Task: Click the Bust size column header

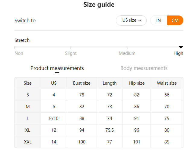Action: click(81, 83)
